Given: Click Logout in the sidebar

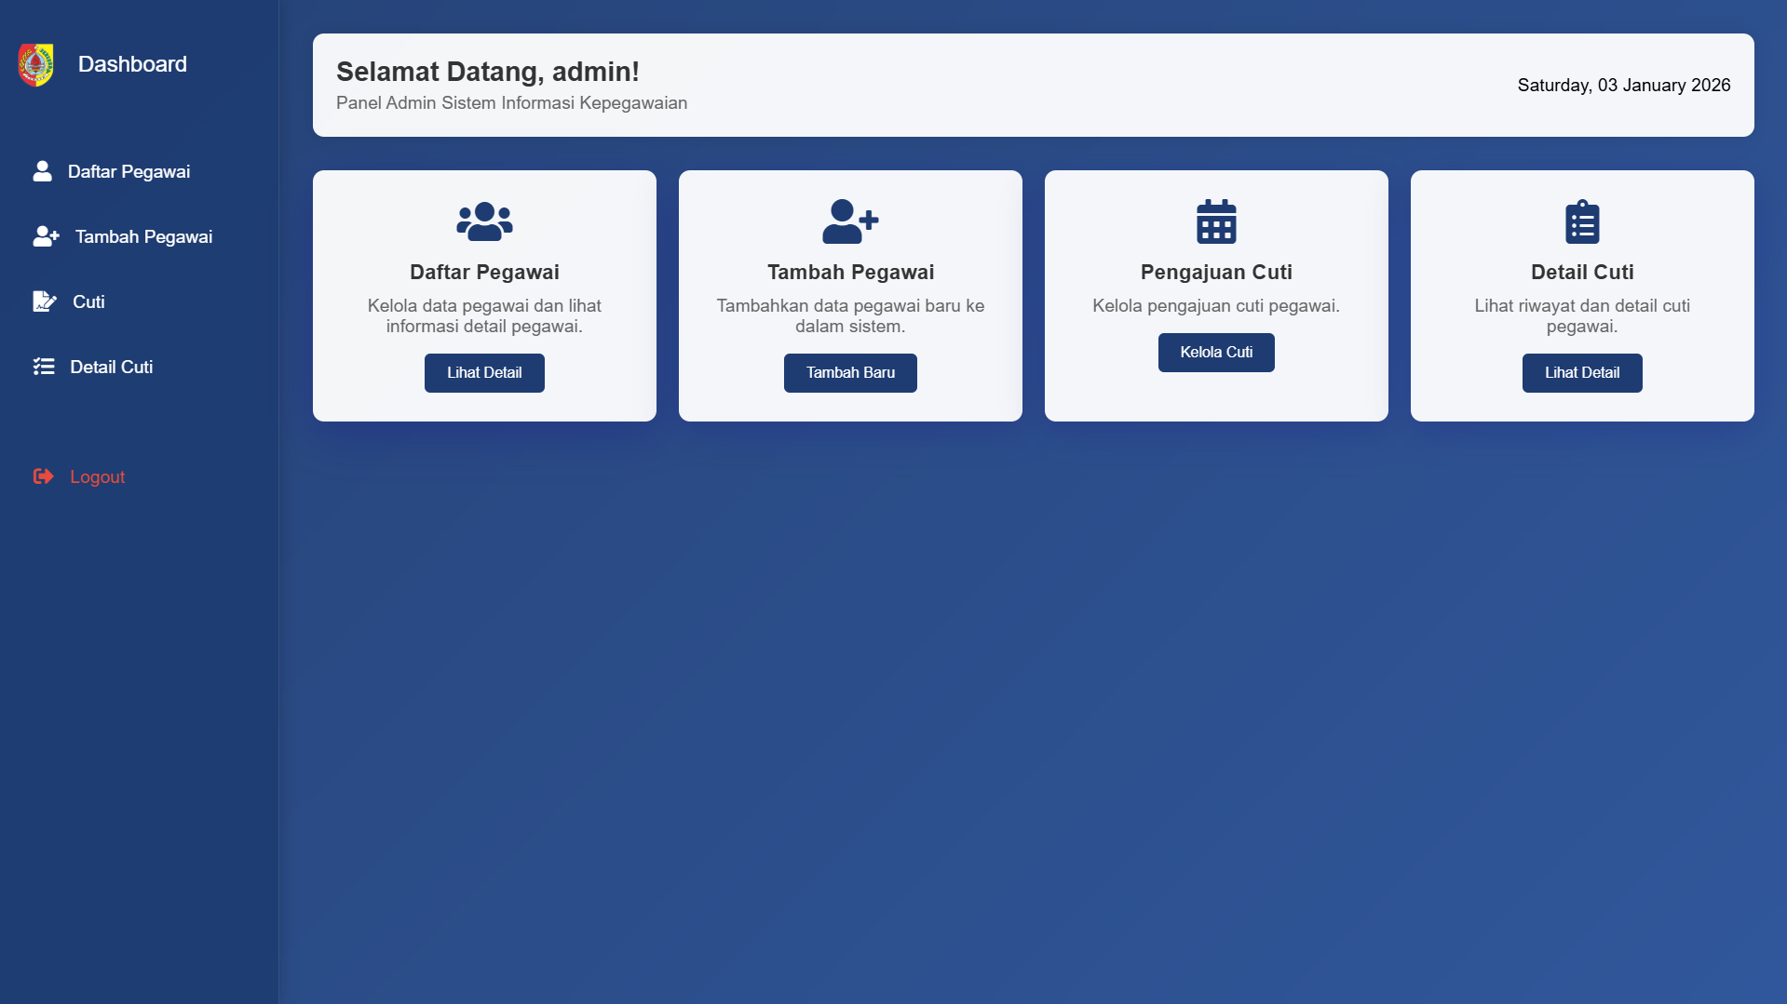Looking at the screenshot, I should click(x=97, y=476).
